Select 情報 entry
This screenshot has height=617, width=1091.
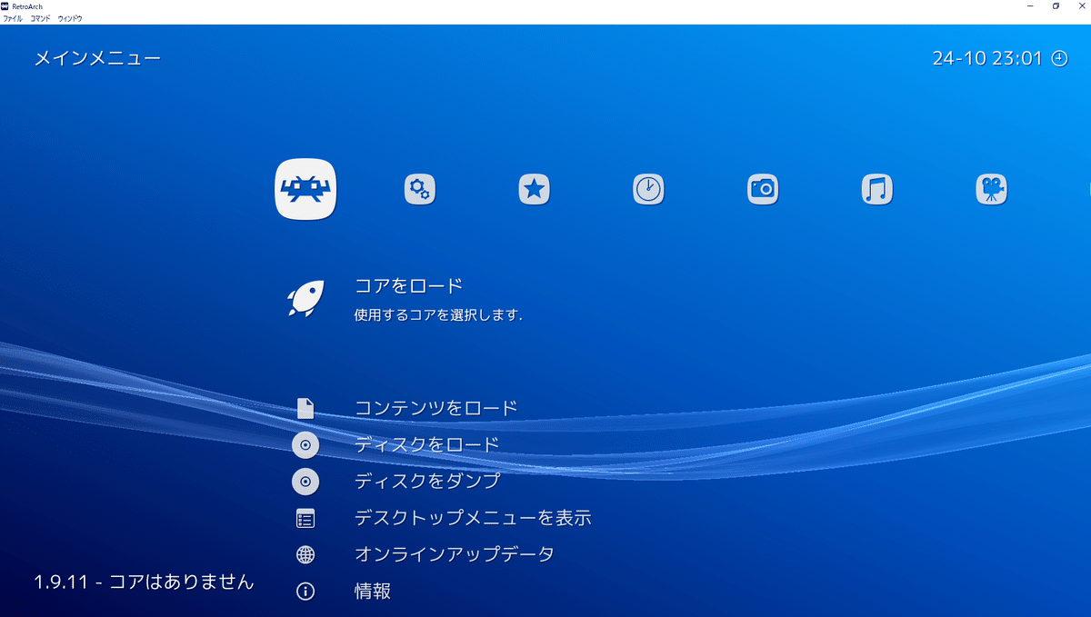[x=373, y=592]
